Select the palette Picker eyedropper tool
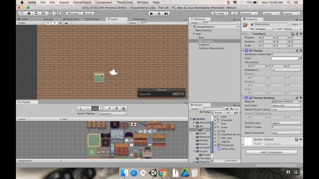 point(109,108)
